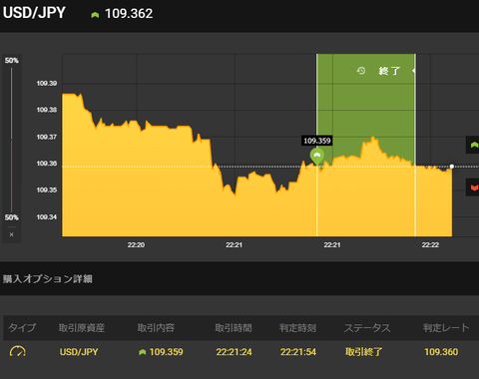
Task: Click the green up-arrow next to 109.362
Action: pyautogui.click(x=95, y=15)
